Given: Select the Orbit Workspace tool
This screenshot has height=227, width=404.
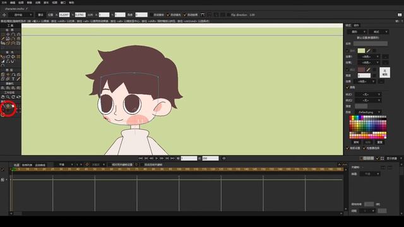Looking at the screenshot, I should coord(18,97).
